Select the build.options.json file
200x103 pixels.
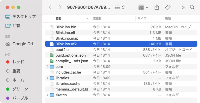tap(71, 55)
